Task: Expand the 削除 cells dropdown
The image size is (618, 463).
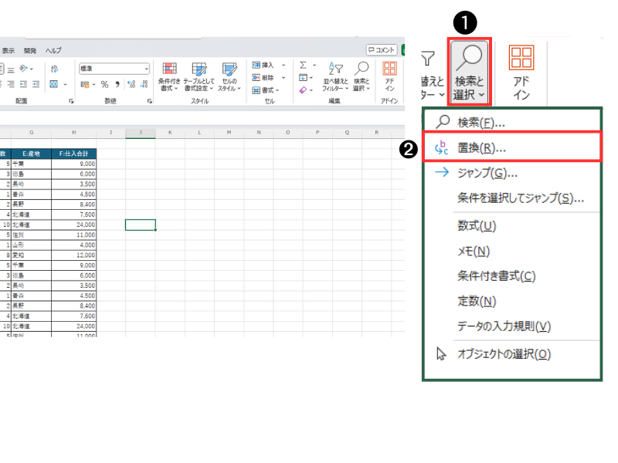Action: [x=284, y=77]
